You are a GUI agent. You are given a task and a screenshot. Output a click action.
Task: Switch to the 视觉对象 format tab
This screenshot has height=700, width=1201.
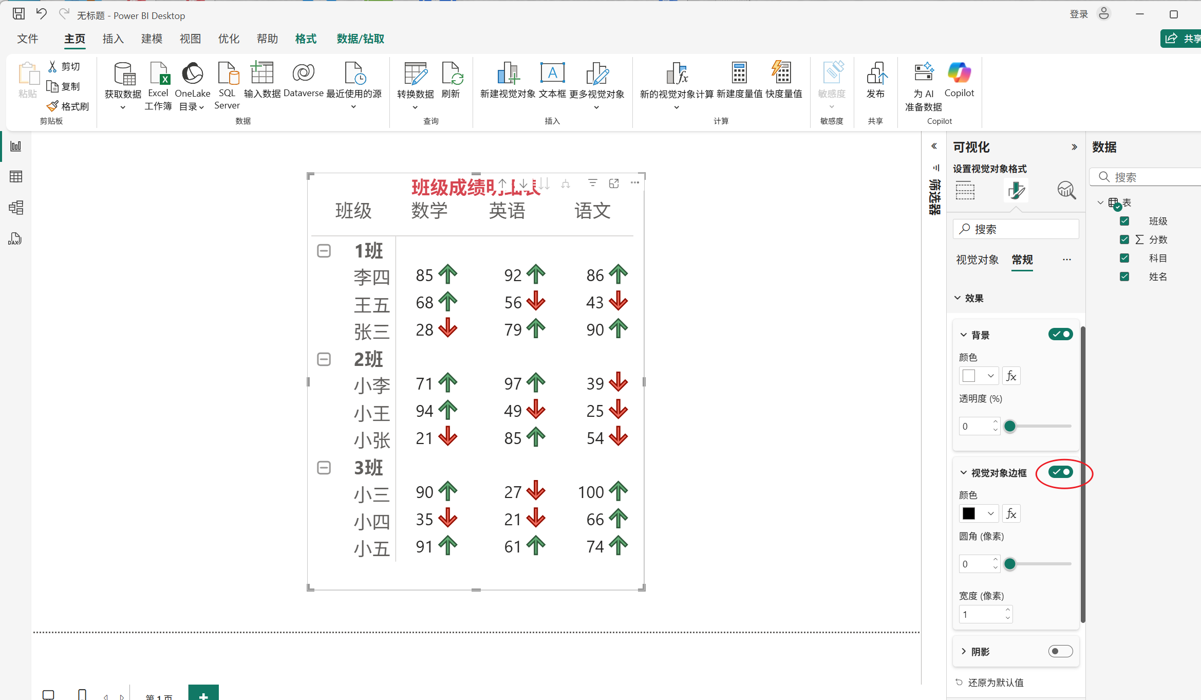click(x=977, y=260)
